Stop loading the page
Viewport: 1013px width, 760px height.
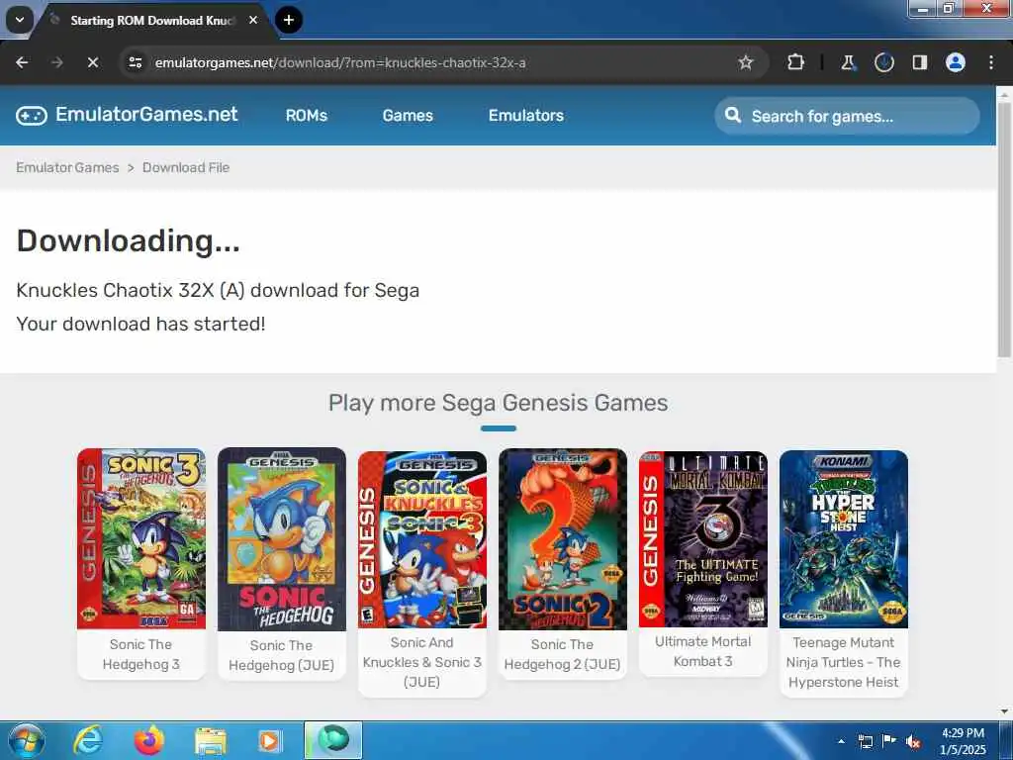pos(92,62)
